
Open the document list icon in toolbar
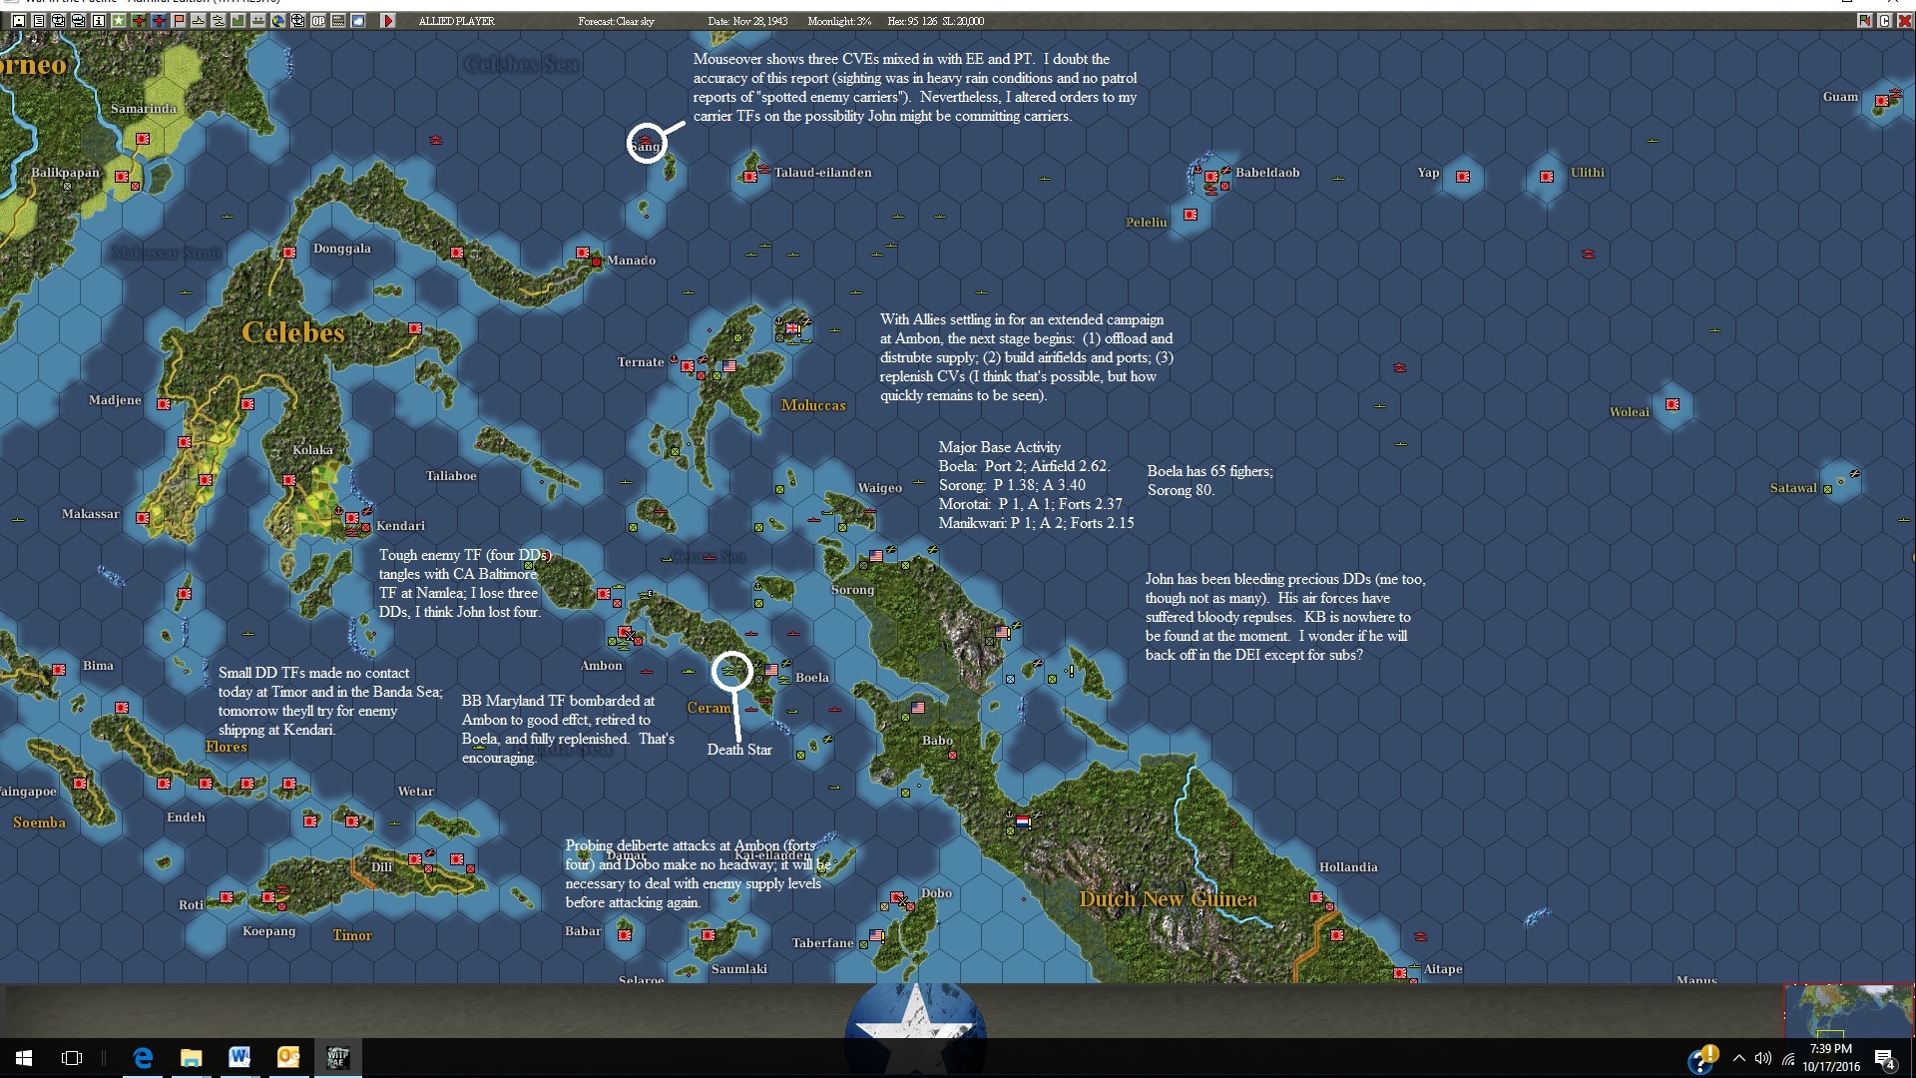[38, 20]
